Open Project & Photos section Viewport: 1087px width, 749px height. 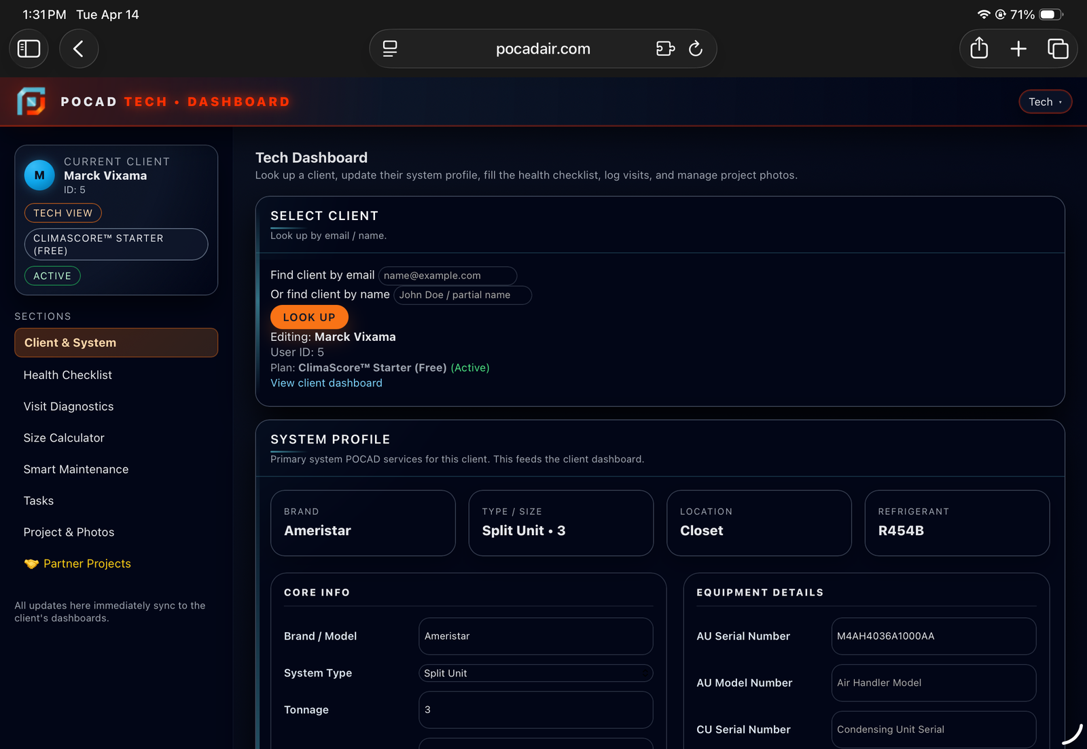tap(69, 532)
